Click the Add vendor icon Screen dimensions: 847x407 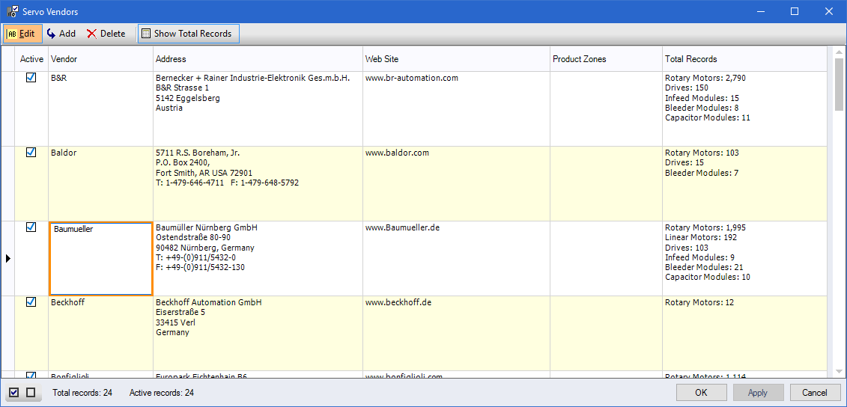51,34
